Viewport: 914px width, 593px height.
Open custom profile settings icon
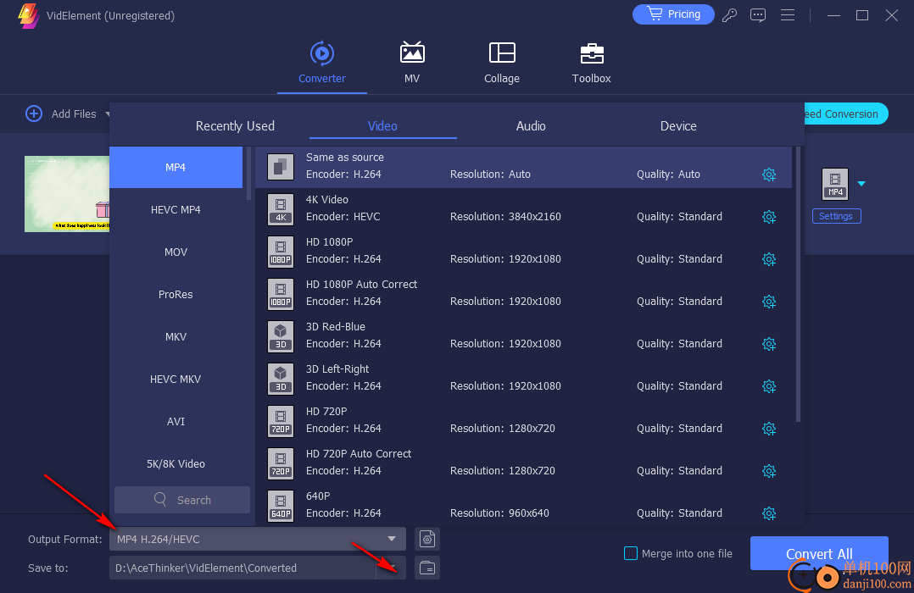point(427,539)
